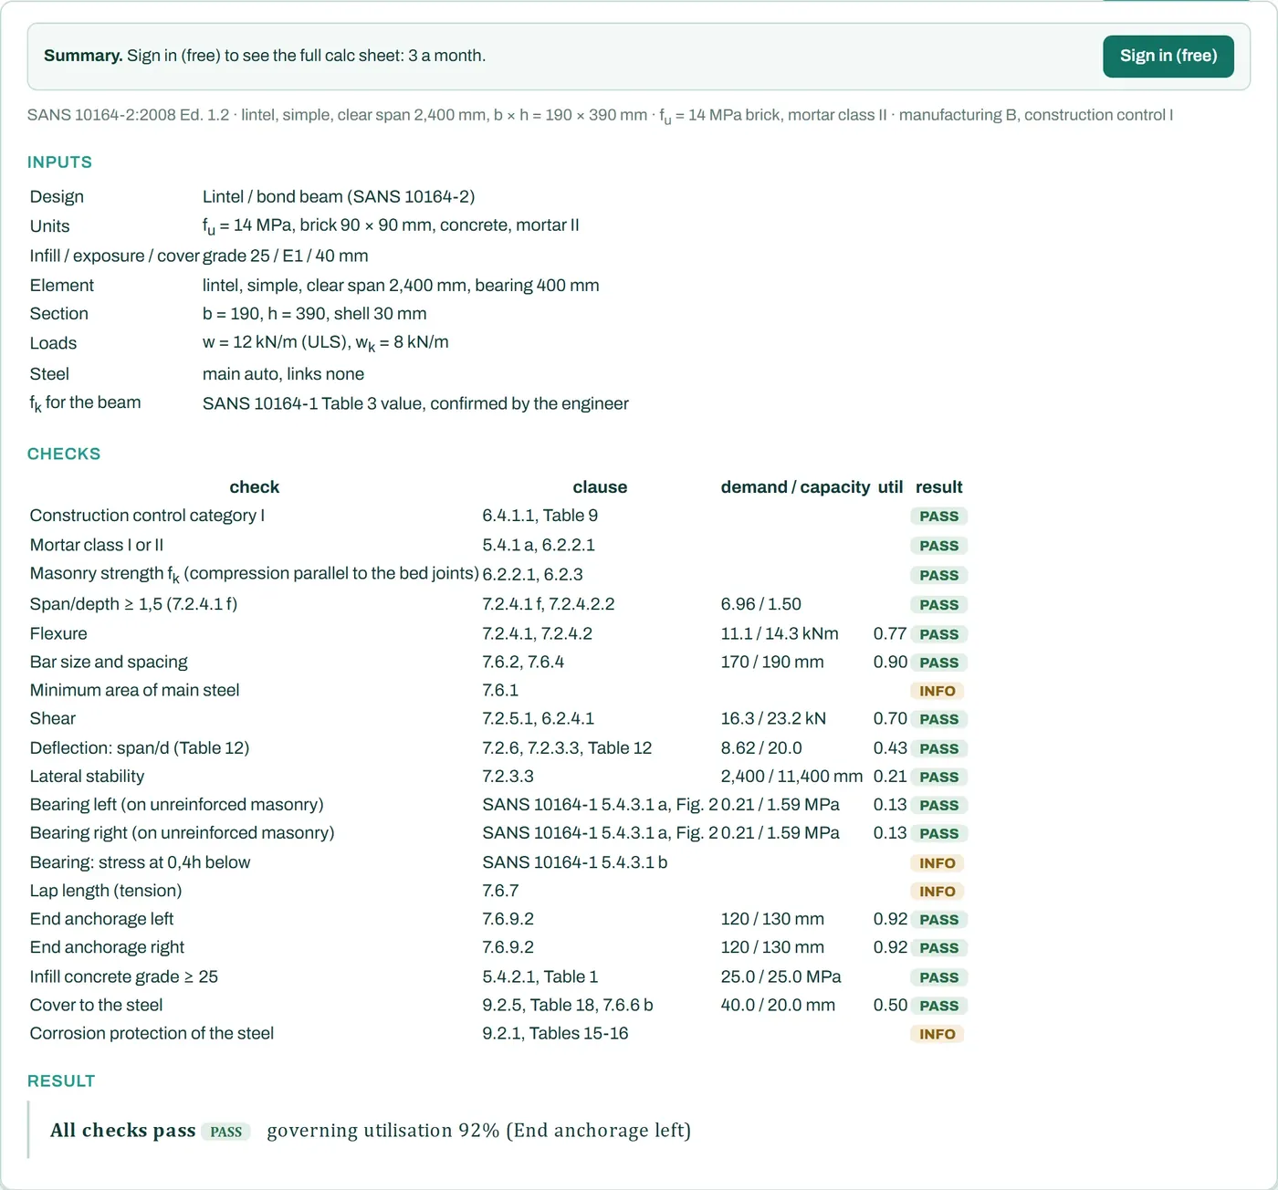Click the PASS badge in the result summary
The image size is (1278, 1190).
[x=225, y=1132]
